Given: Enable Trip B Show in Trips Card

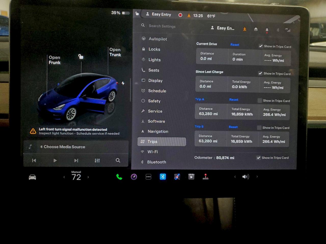Looking at the screenshot, I should coord(259,128).
